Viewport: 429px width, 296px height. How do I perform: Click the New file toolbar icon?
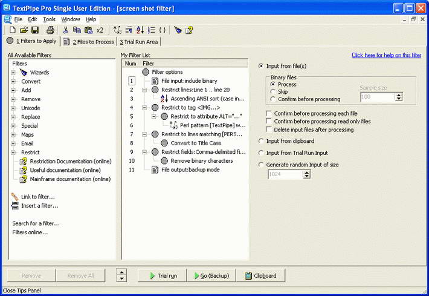click(x=12, y=30)
